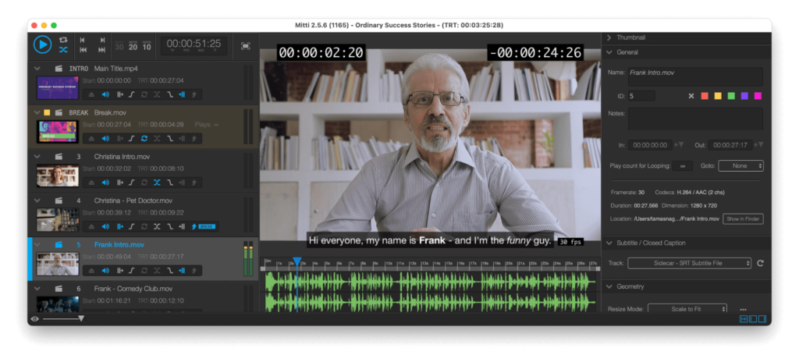
Task: Mute audio on Frank Intro.mov cue
Action: click(x=105, y=270)
